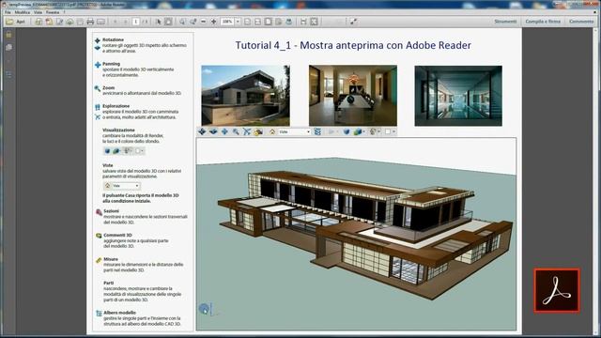This screenshot has width=601, height=338.
Task: Click the 3D background color swatch
Action: point(388,131)
